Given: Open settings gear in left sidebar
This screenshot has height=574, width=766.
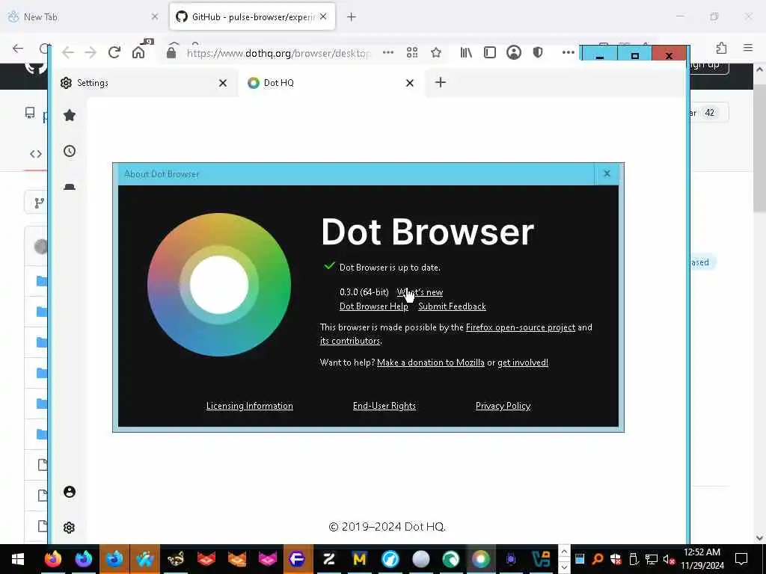Looking at the screenshot, I should [x=70, y=528].
